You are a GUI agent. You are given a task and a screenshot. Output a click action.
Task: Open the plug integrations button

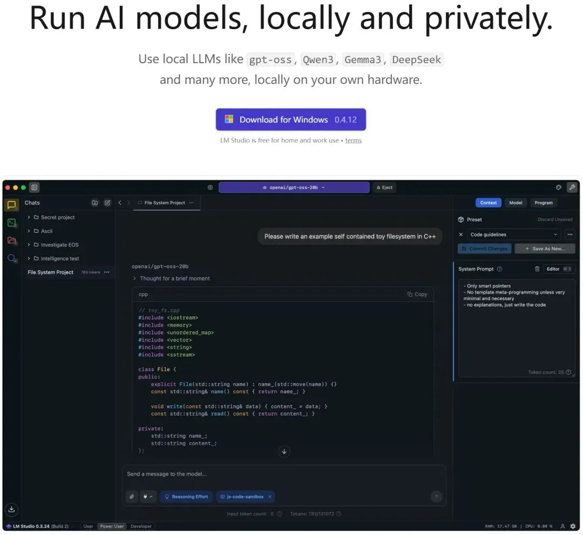tap(148, 496)
